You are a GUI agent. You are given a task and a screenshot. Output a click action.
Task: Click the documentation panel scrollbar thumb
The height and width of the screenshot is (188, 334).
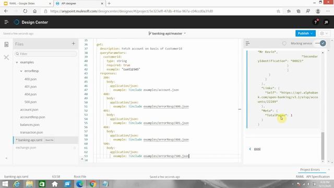pyautogui.click(x=323, y=146)
